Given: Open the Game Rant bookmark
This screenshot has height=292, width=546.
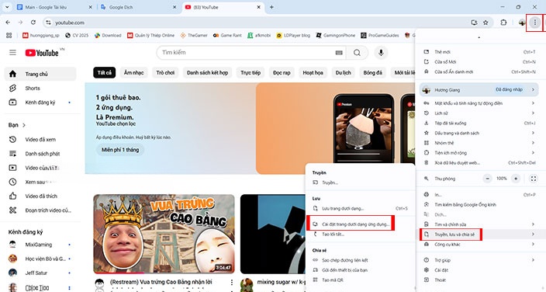Looking at the screenshot, I should (x=227, y=35).
